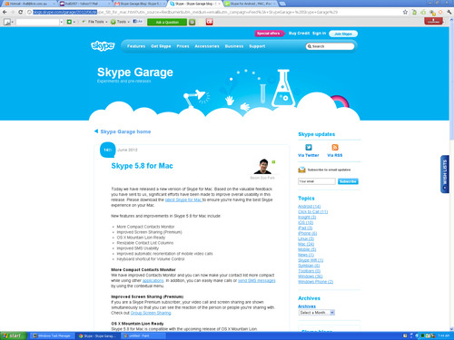Screen dimensions: 454x340
Task: Click the red Coupons toolbar button
Action: (x=433, y=21)
